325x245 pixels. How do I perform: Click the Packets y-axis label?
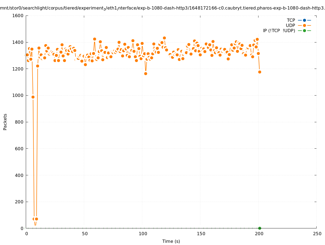point(5,122)
